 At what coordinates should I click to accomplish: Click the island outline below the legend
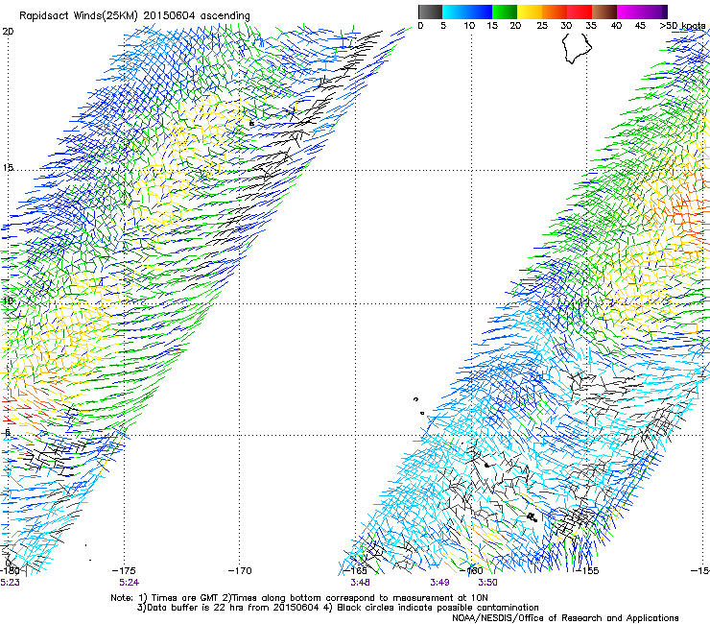[x=577, y=48]
